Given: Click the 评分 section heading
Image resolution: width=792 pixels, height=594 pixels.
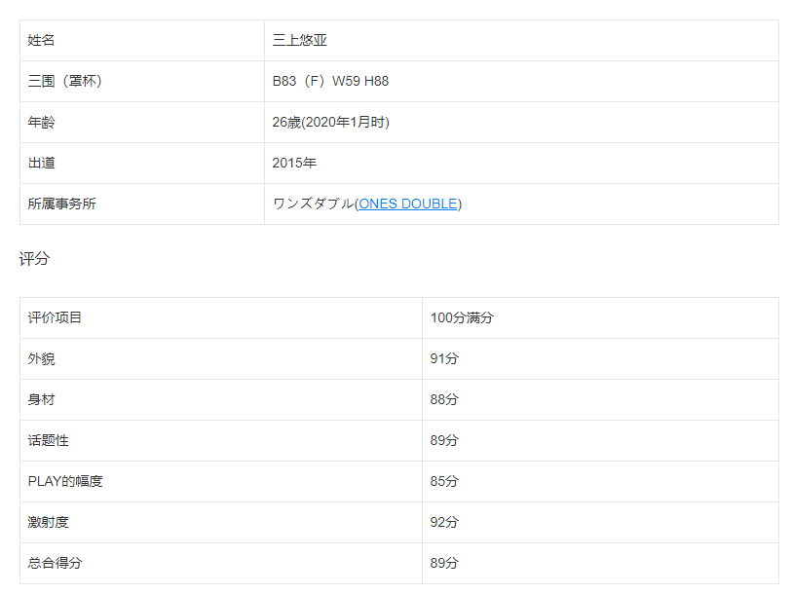Looking at the screenshot, I should (x=34, y=258).
